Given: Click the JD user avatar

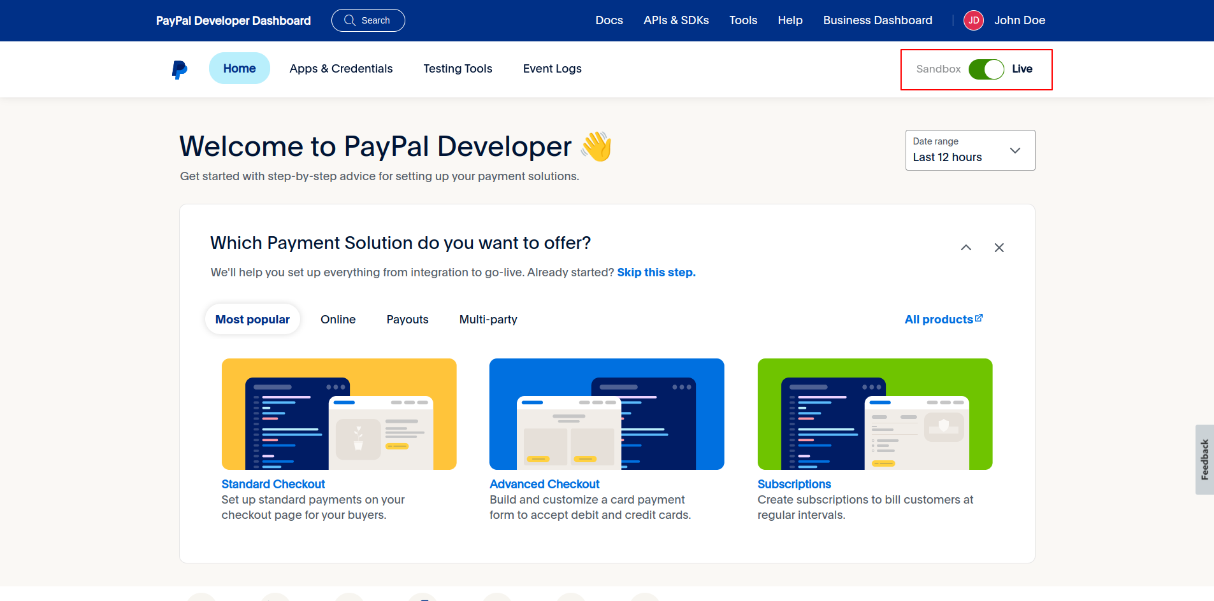Looking at the screenshot, I should [x=973, y=20].
